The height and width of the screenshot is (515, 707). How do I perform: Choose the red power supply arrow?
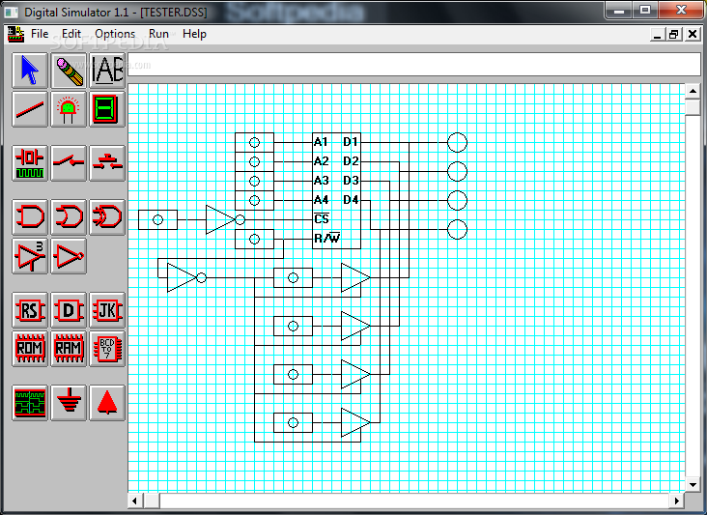point(107,403)
